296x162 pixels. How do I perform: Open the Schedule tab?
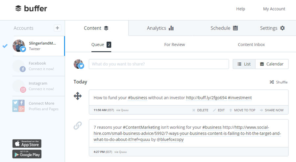click(x=224, y=28)
